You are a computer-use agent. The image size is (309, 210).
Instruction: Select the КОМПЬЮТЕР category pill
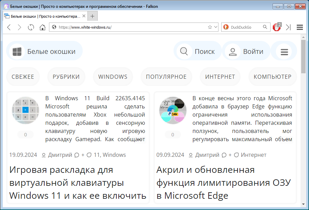[273, 77]
